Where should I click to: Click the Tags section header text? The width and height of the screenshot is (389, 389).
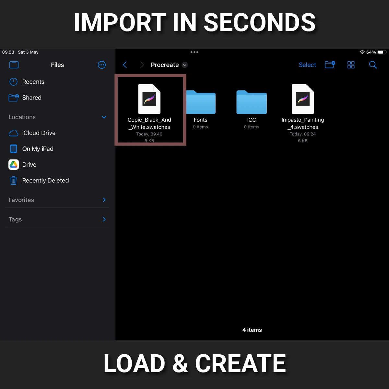click(15, 219)
